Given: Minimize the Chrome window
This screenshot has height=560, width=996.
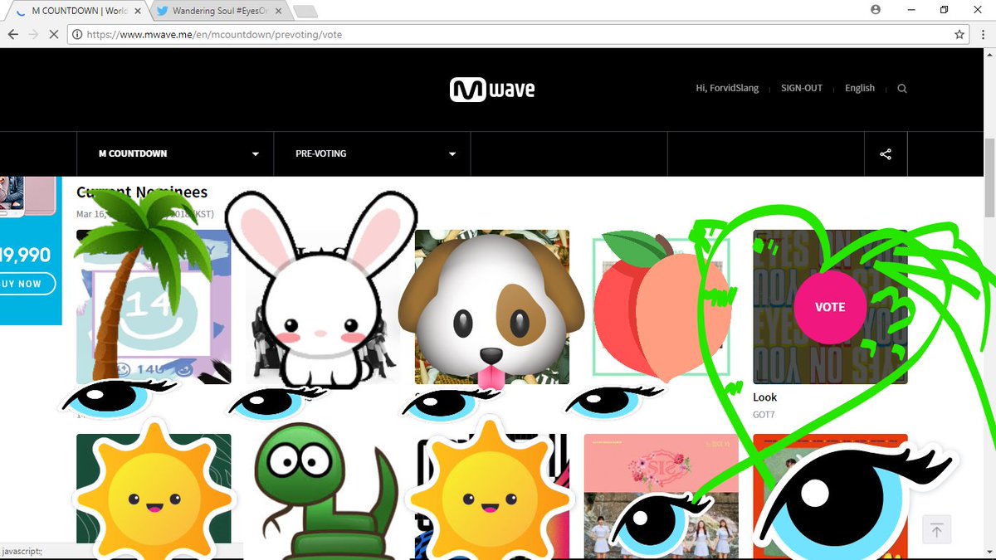Looking at the screenshot, I should pos(910,9).
